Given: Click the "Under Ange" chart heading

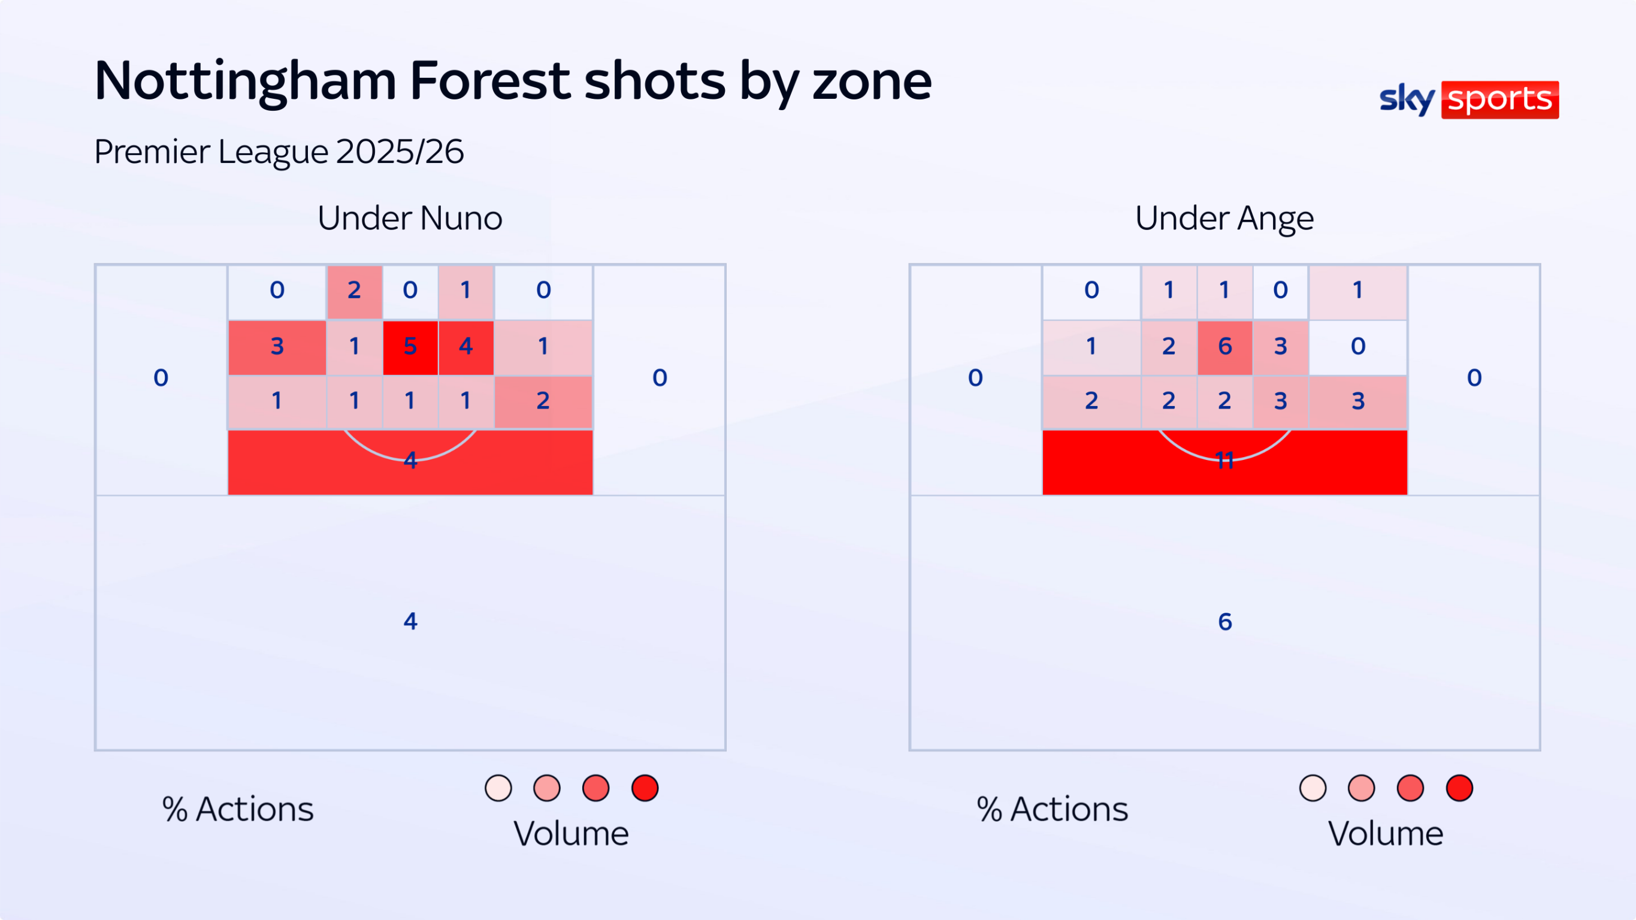Looking at the screenshot, I should click(1224, 219).
